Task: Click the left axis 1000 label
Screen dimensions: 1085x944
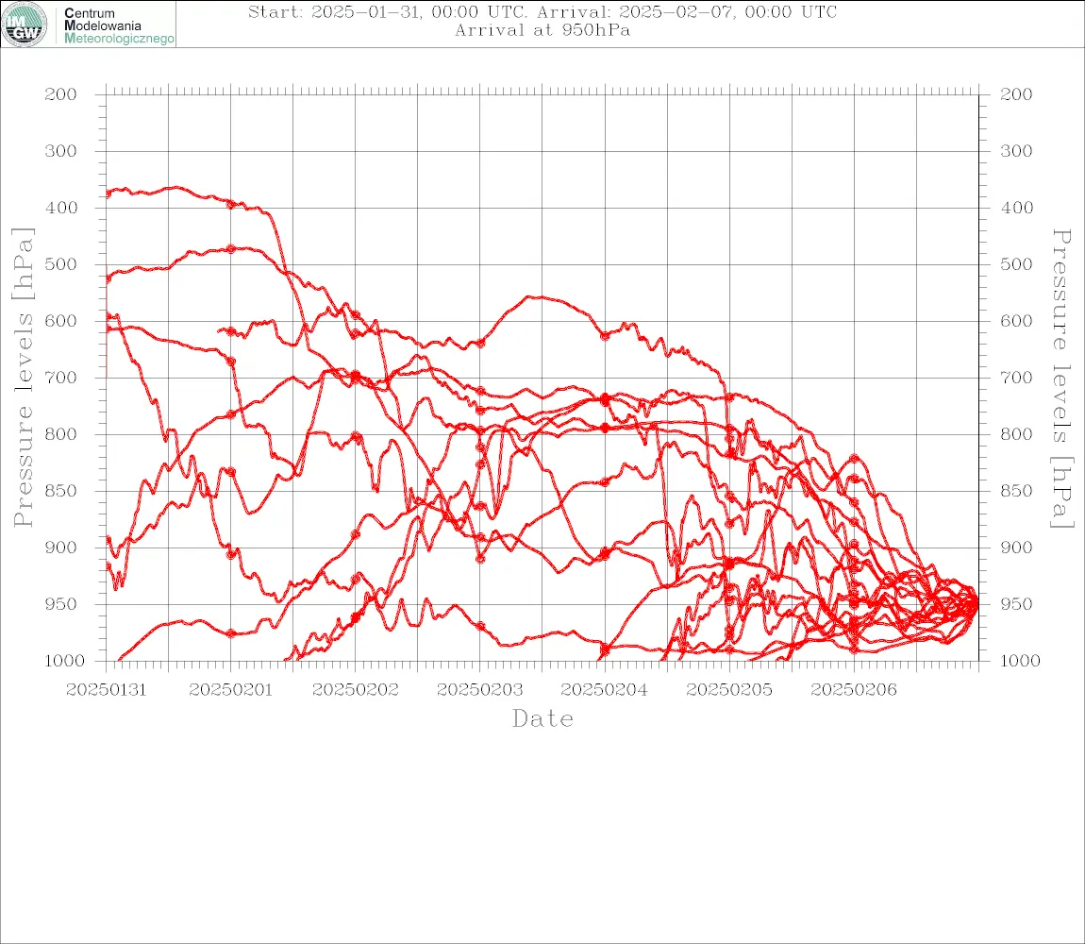Action: tap(64, 661)
